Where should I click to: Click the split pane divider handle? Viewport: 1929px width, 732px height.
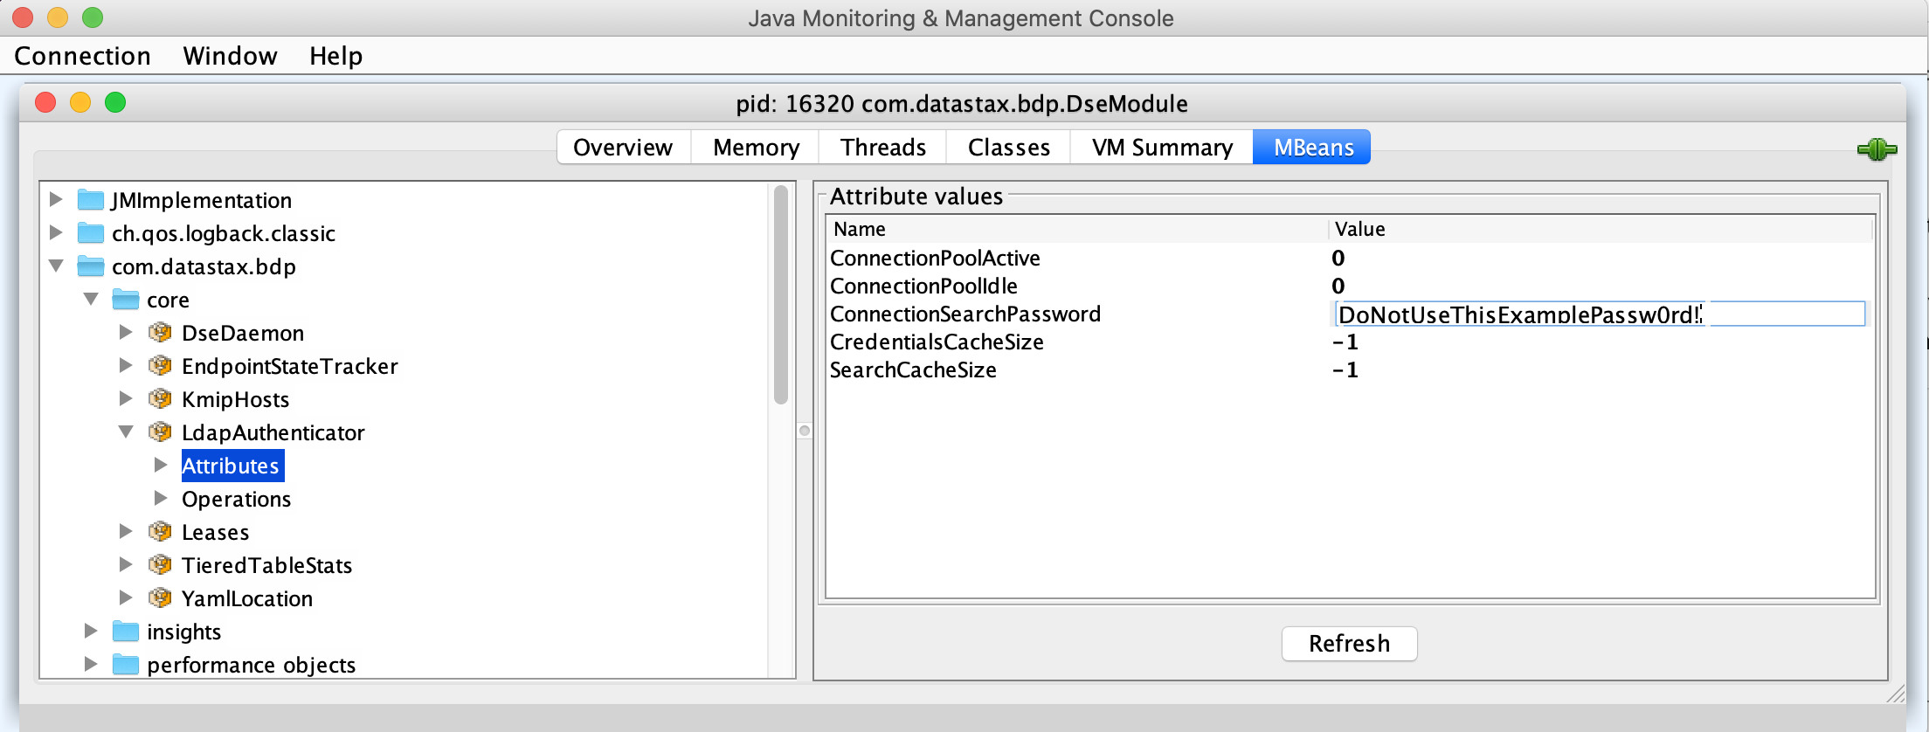(805, 431)
